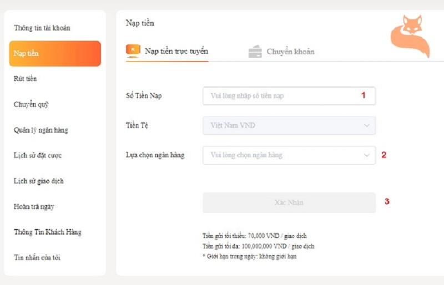Open Hoàn trả ngày section
The image size is (444, 285).
point(34,207)
